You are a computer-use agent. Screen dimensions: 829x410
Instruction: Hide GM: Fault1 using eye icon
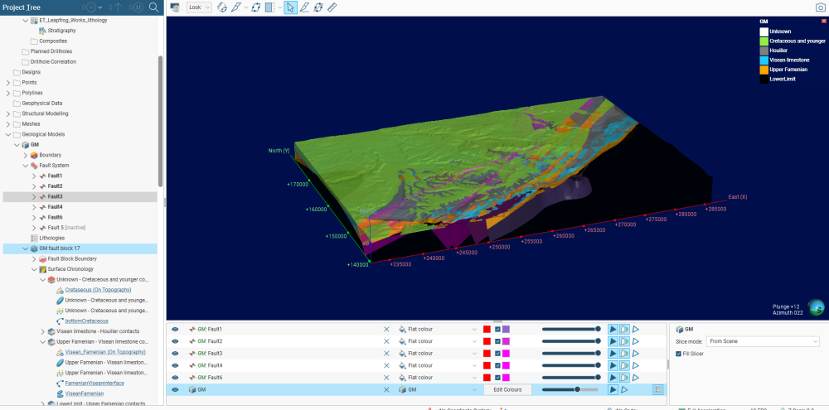pos(175,329)
